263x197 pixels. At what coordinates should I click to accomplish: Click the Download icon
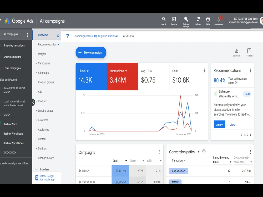(236, 53)
